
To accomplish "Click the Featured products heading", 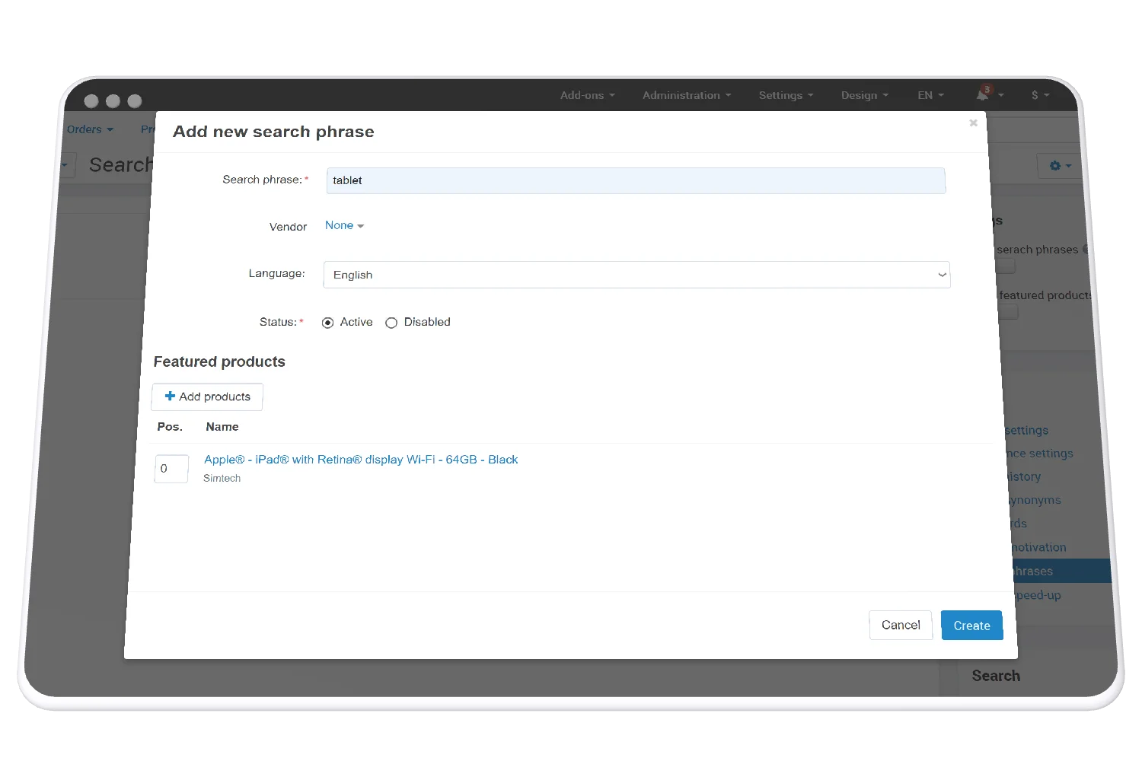I will [x=219, y=361].
